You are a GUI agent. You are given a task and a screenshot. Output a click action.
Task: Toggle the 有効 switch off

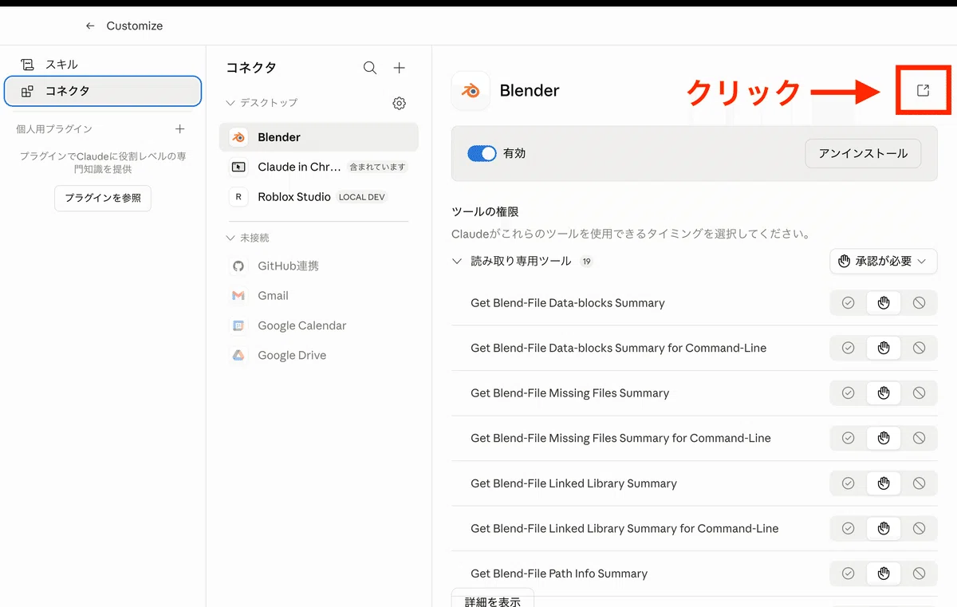(482, 153)
